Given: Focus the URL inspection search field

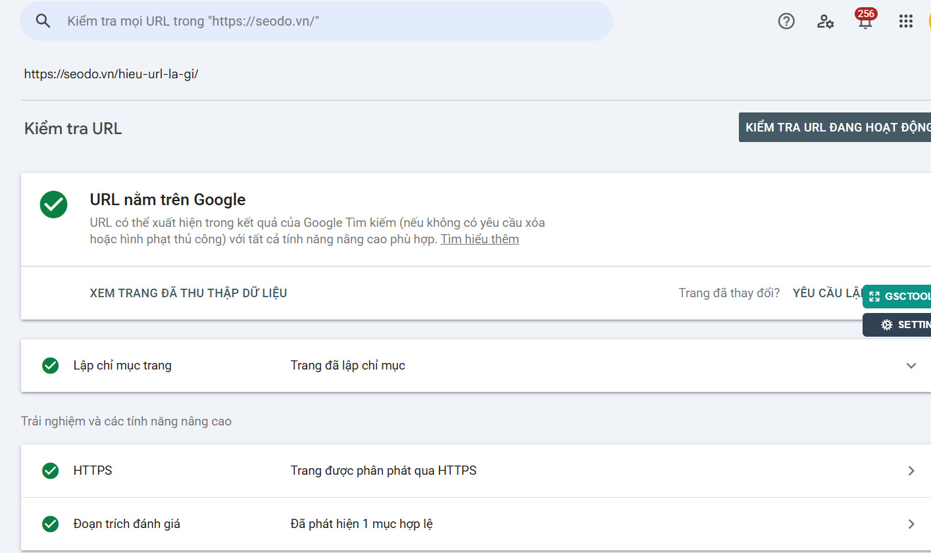Looking at the screenshot, I should (x=316, y=21).
